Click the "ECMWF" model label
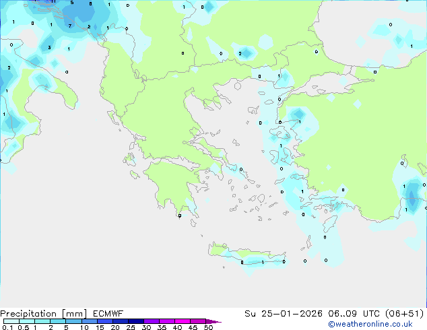 coord(108,314)
